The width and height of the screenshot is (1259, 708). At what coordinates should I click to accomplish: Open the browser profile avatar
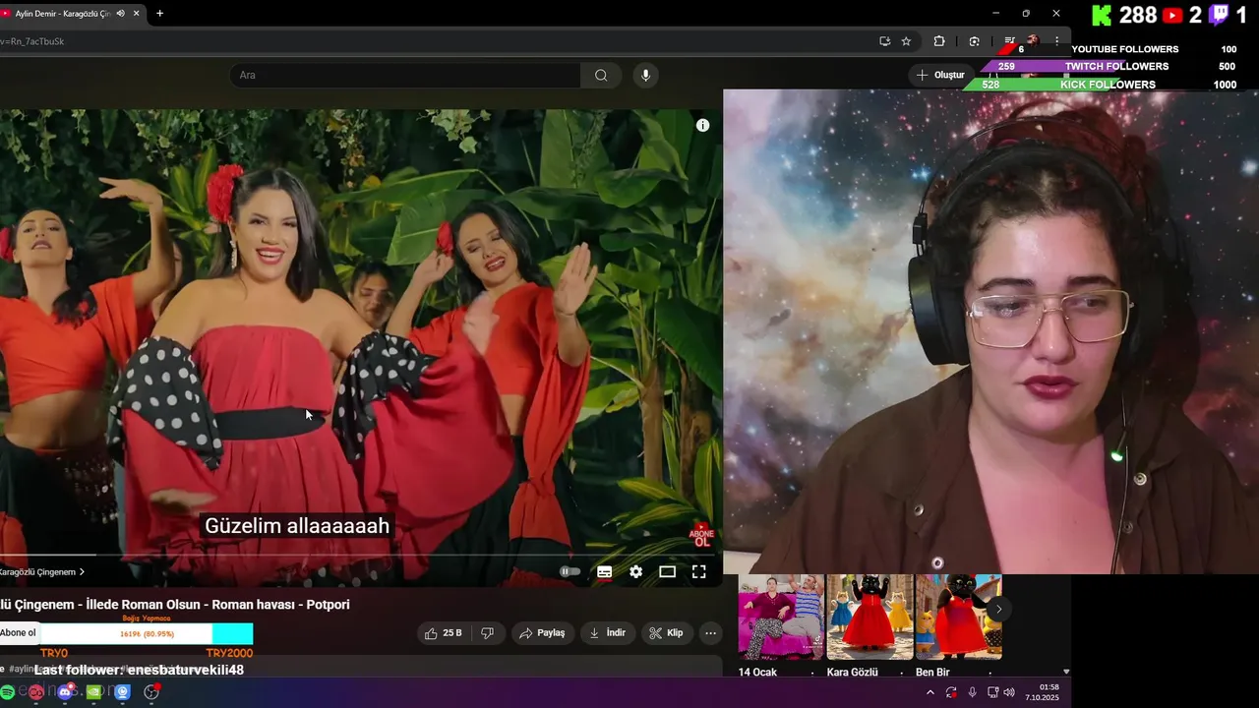point(1033,41)
